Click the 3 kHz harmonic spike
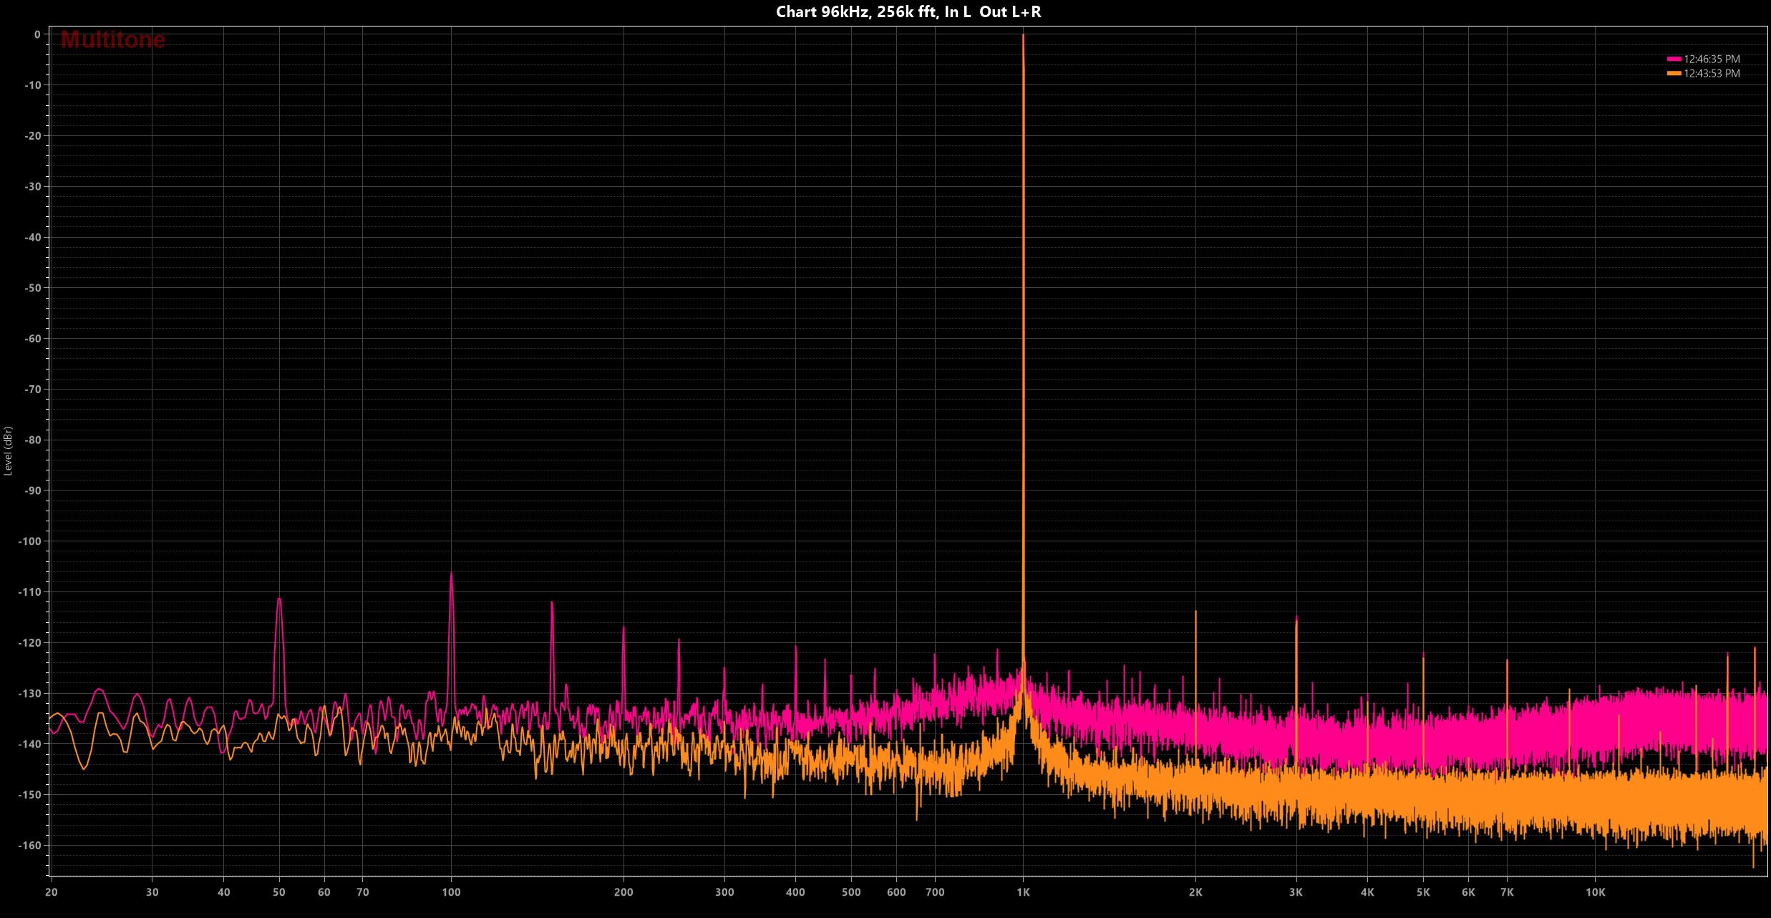Viewport: 1771px width, 918px height. click(x=1296, y=619)
